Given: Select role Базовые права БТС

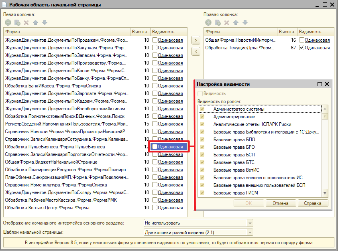Looking at the screenshot, I should 234,162.
